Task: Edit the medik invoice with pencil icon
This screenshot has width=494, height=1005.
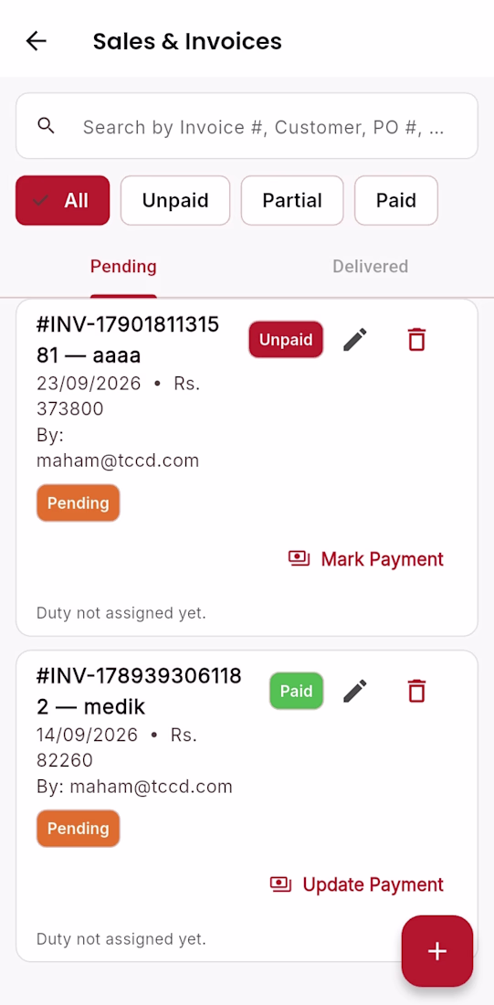Action: coord(355,691)
